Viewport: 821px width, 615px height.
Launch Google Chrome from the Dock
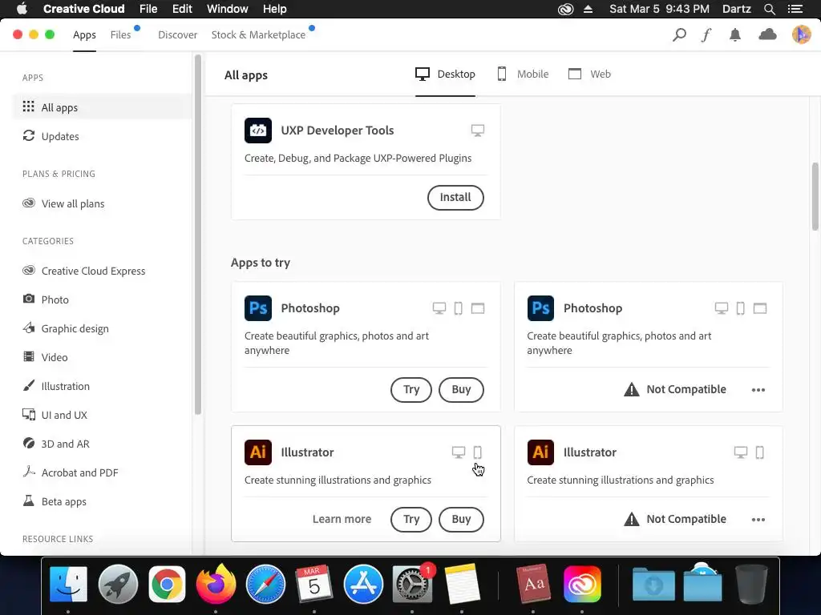pos(167,584)
